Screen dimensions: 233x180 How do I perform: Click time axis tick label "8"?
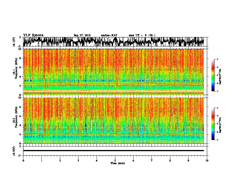click(x=170, y=161)
